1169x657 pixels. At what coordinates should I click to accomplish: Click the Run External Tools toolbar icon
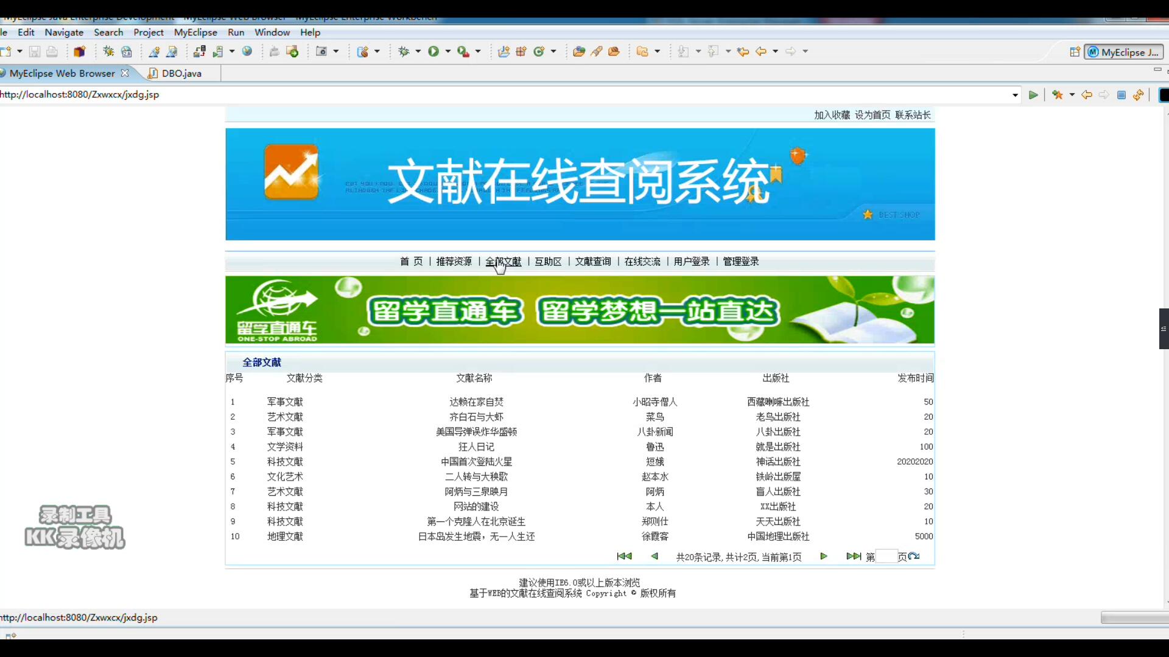463,52
